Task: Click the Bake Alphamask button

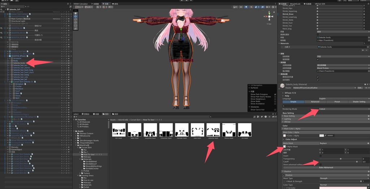Action: pos(326,168)
